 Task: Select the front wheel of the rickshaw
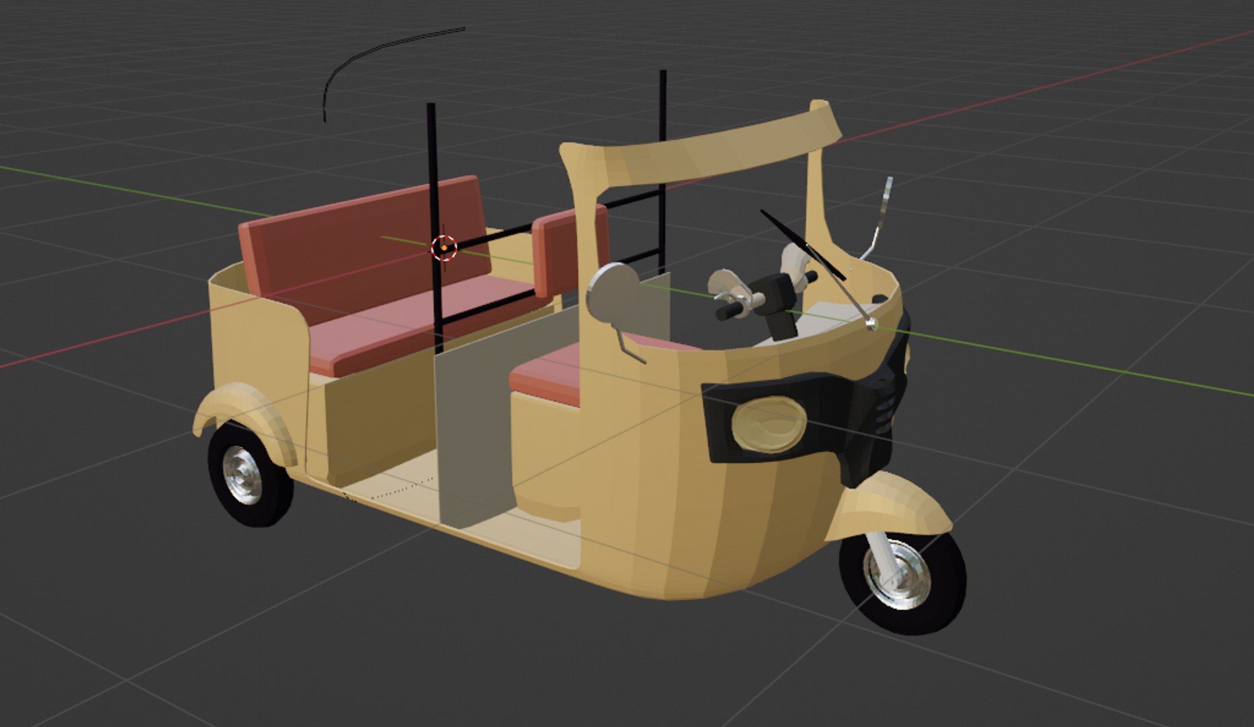point(902,581)
